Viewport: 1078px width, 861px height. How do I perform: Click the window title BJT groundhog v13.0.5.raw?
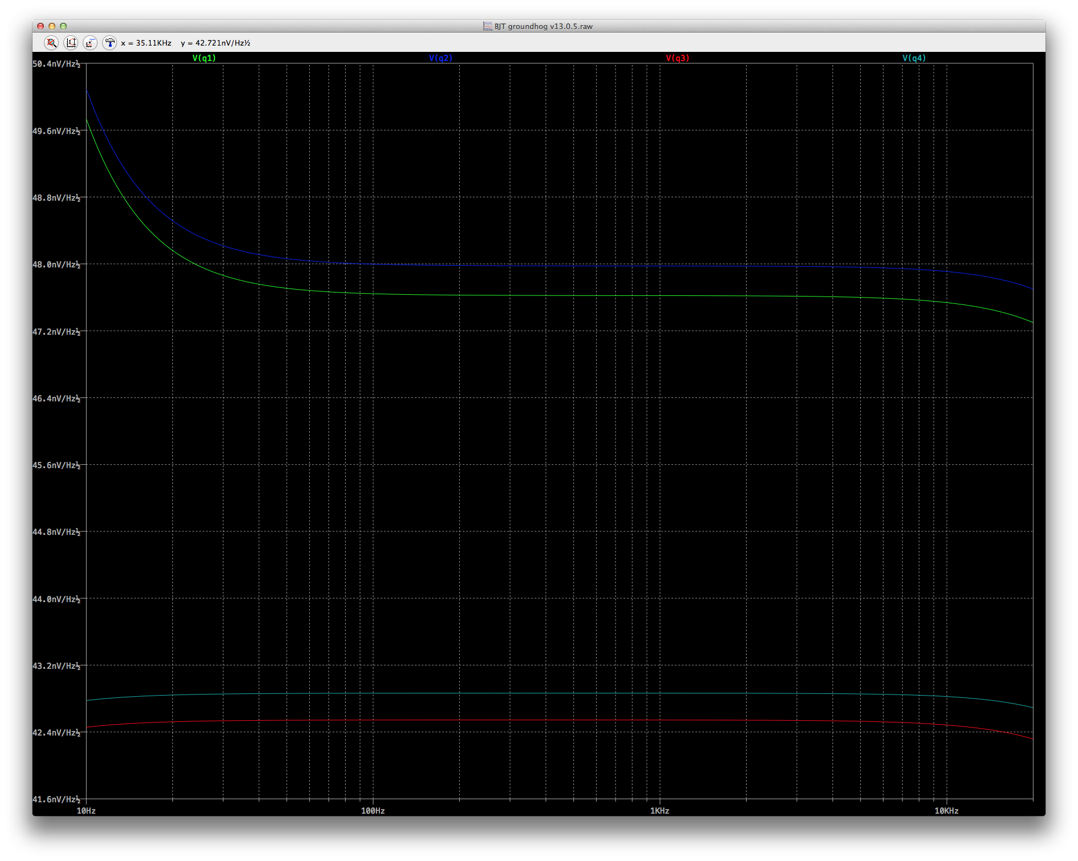click(543, 26)
